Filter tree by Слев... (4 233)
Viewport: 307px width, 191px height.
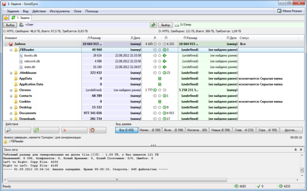click(x=244, y=130)
